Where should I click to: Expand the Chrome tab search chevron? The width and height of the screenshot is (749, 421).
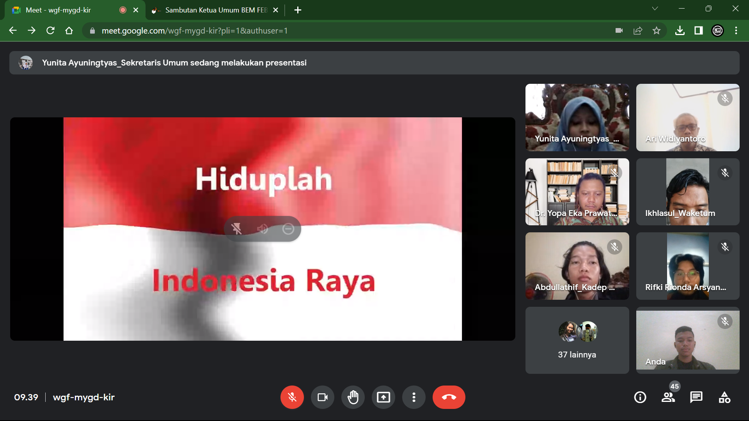(x=655, y=9)
